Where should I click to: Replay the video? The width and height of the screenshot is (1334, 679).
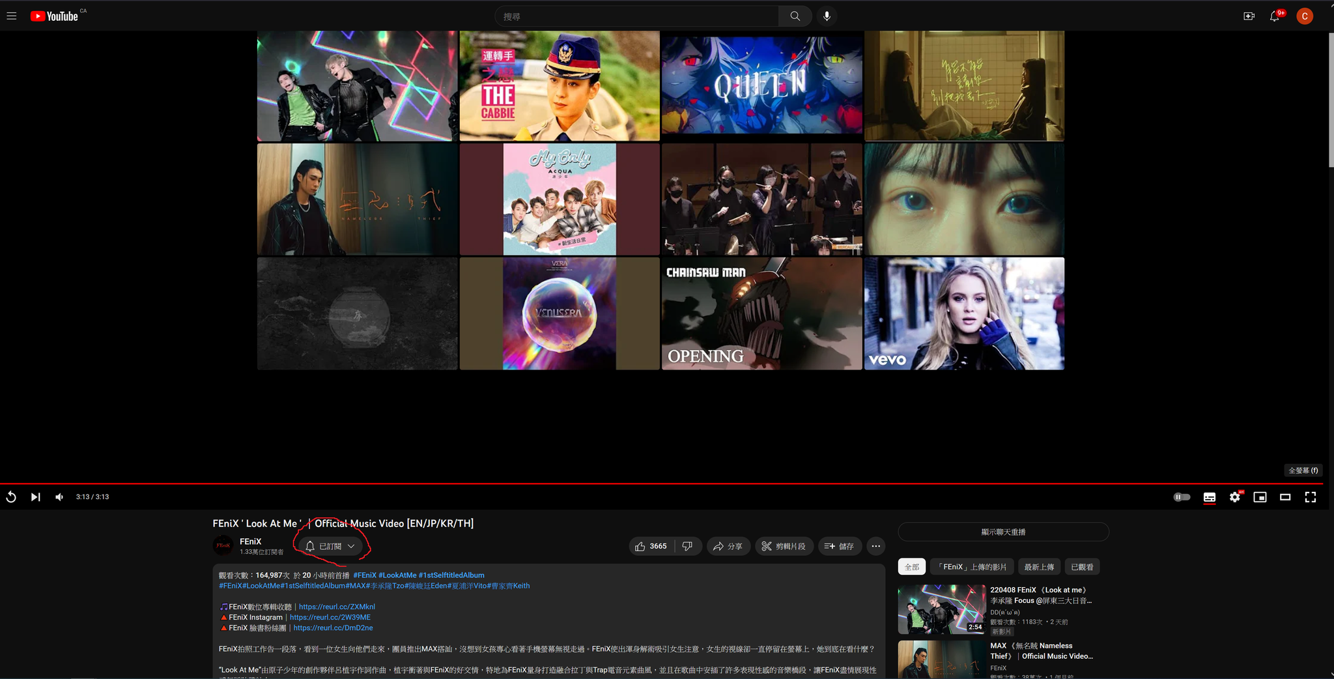11,497
